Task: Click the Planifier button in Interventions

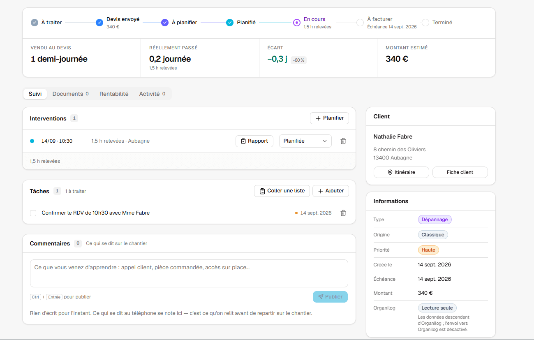Action: click(x=329, y=118)
